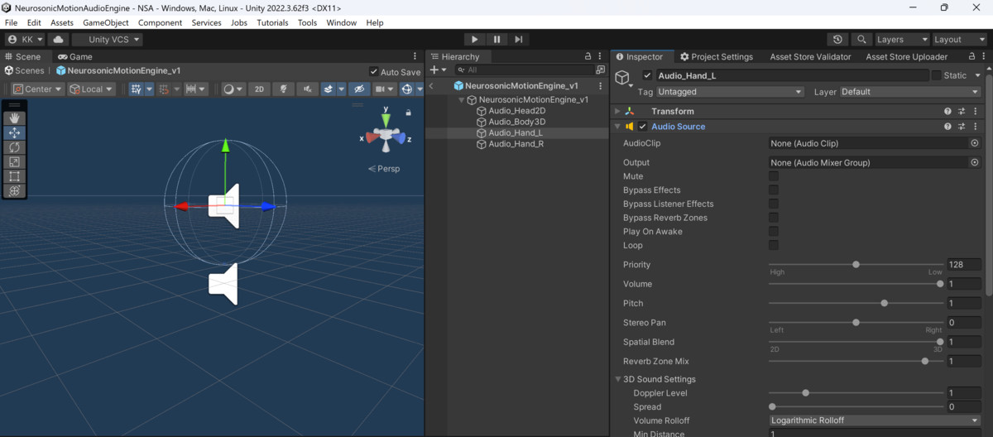Open draw mode shading dropdown
993x437 pixels.
click(233, 89)
